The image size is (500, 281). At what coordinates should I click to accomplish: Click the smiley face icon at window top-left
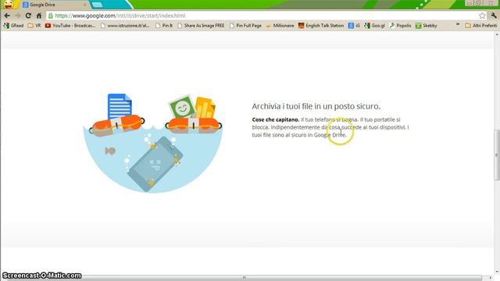coord(8,5)
